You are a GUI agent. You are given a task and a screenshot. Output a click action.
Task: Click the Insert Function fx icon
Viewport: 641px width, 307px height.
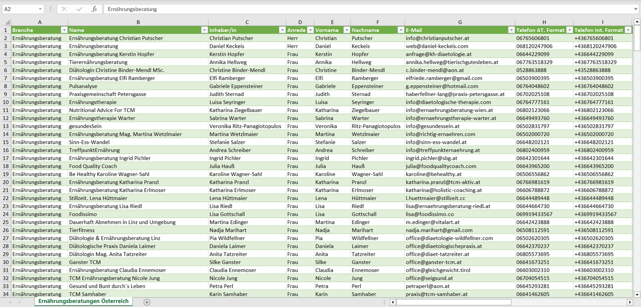pos(94,9)
